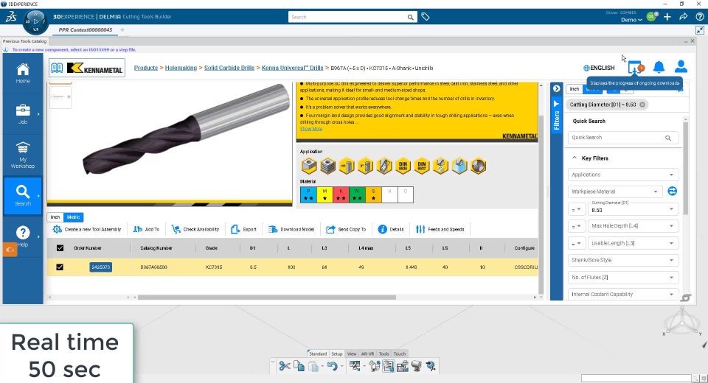This screenshot has height=383, width=708.
Task: Open the Job sidebar section
Action: 23,114
